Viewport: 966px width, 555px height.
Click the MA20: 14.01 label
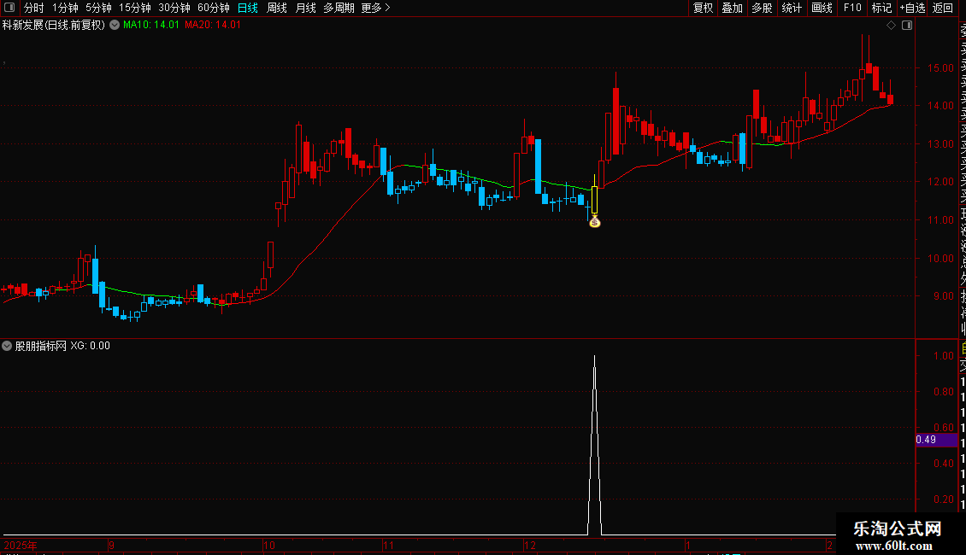213,25
